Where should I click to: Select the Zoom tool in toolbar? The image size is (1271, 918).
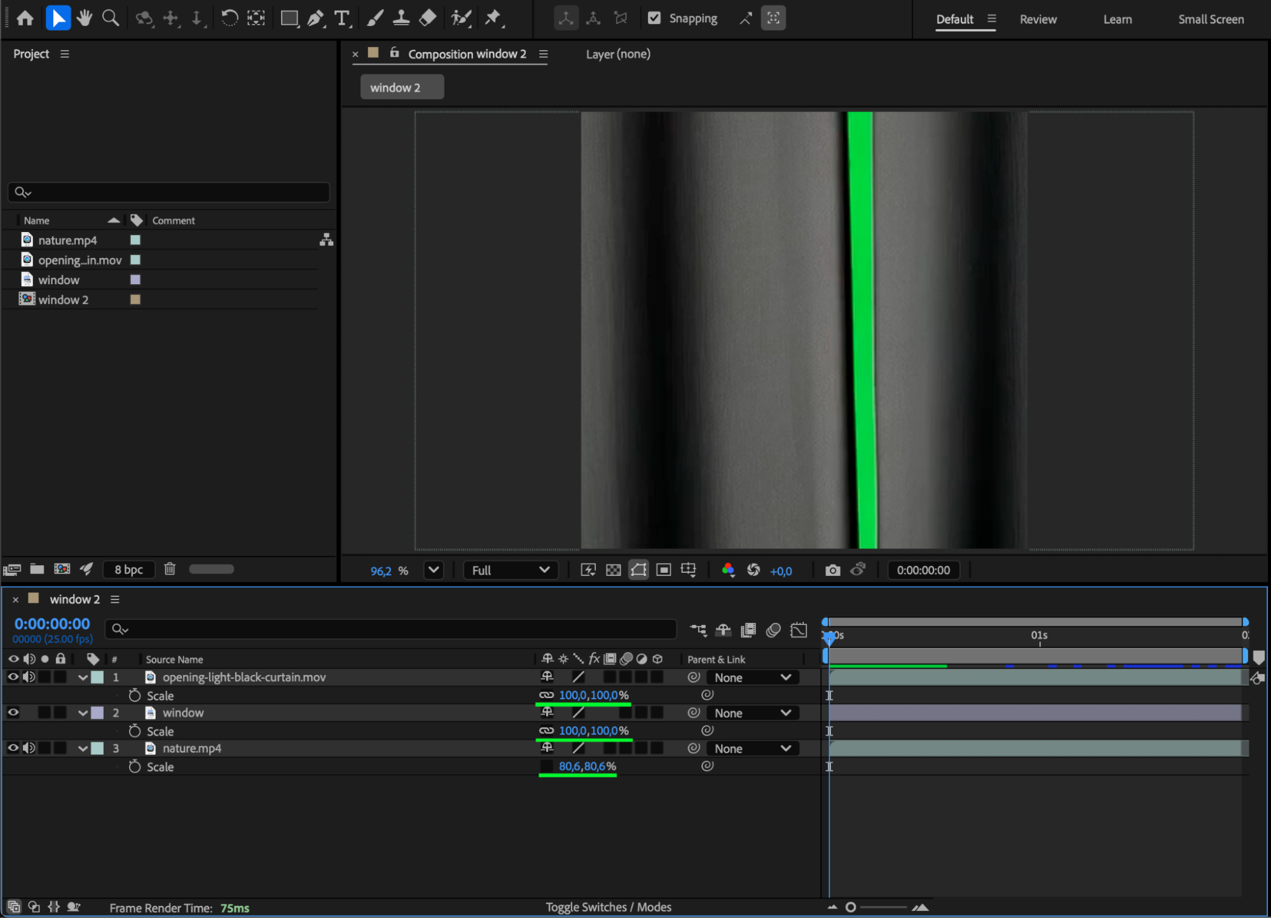click(x=111, y=18)
